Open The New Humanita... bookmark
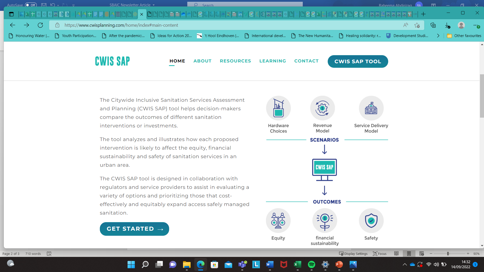Image resolution: width=484 pixels, height=272 pixels. tap(312, 36)
